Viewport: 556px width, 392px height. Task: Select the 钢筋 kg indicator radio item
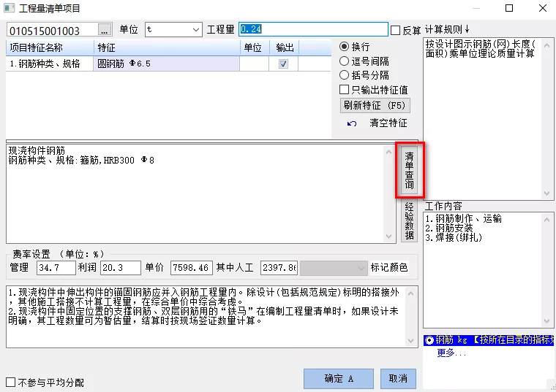point(429,340)
